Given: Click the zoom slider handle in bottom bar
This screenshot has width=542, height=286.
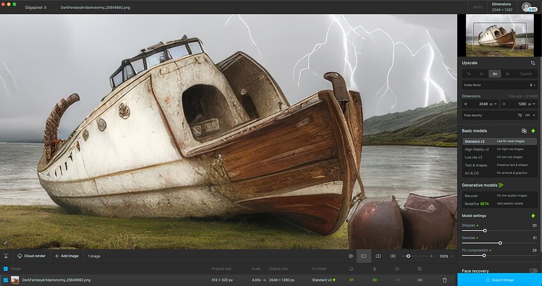Looking at the screenshot, I should pos(408,256).
